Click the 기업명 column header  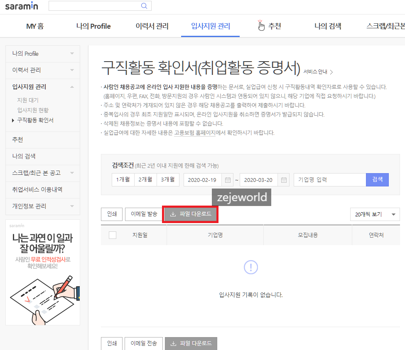point(215,235)
